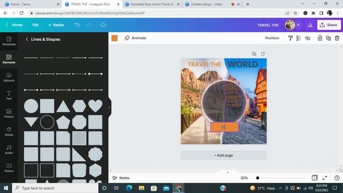
Task: Insert the heart shape
Action: (x=95, y=106)
